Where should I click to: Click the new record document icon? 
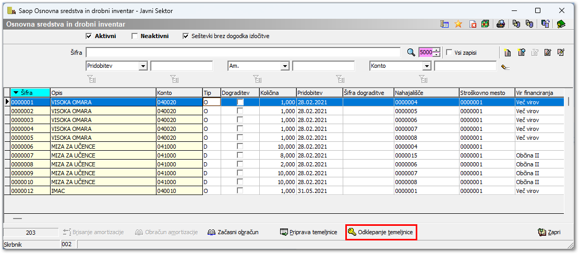point(508,53)
